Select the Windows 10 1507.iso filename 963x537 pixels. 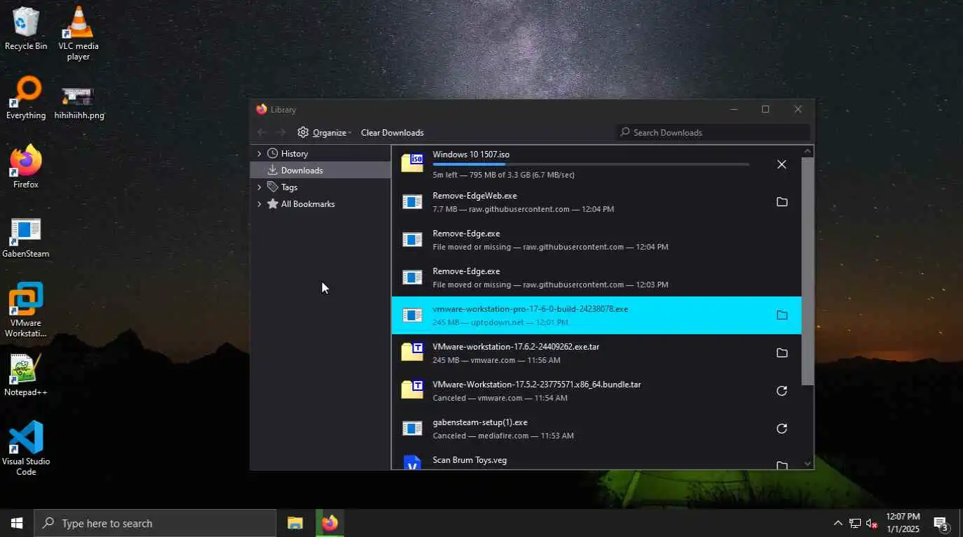[470, 155]
